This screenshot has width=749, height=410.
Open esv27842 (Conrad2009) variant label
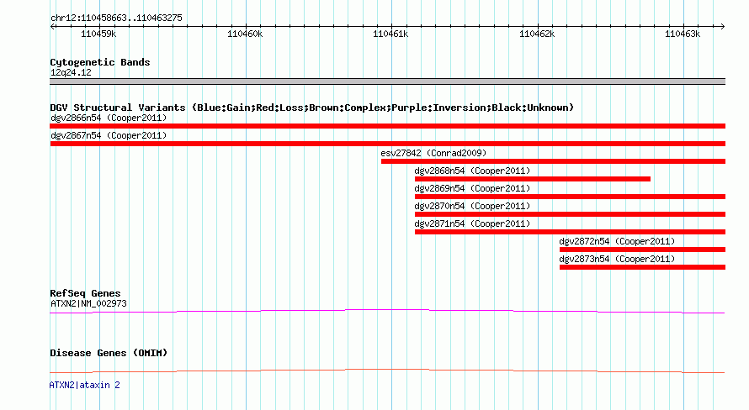[x=433, y=153]
